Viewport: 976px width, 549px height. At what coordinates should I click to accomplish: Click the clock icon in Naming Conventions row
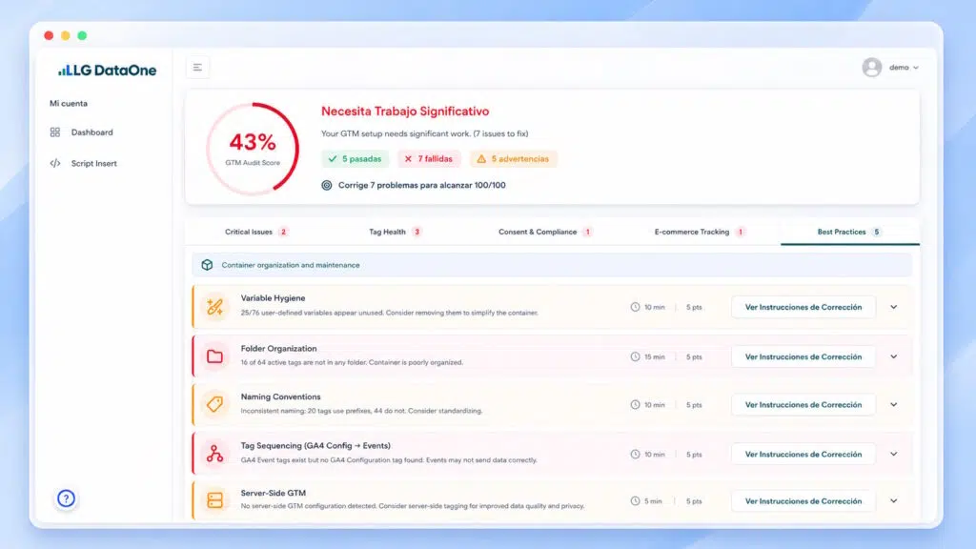635,404
